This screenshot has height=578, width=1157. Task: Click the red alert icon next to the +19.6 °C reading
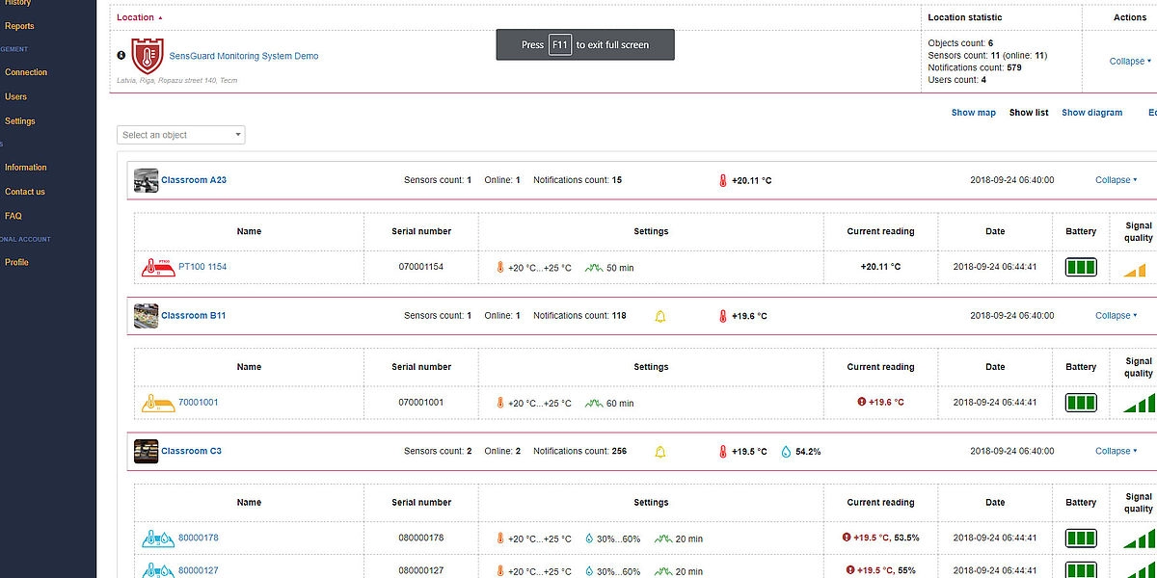pos(862,402)
